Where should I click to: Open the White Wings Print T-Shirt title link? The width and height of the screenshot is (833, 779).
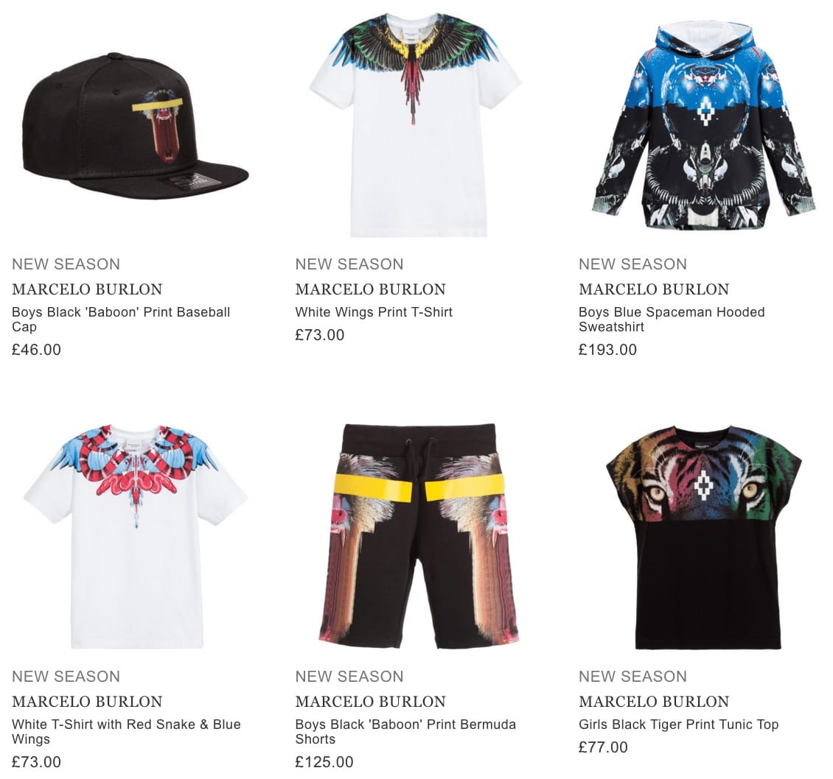(x=374, y=312)
